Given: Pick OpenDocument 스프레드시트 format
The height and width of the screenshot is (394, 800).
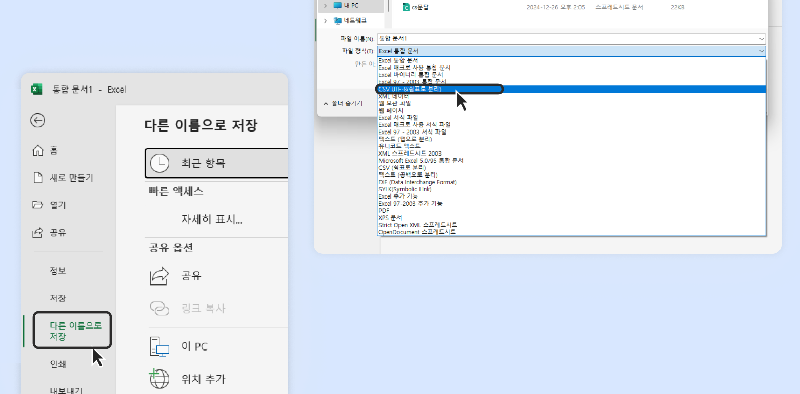Looking at the screenshot, I should [571, 232].
